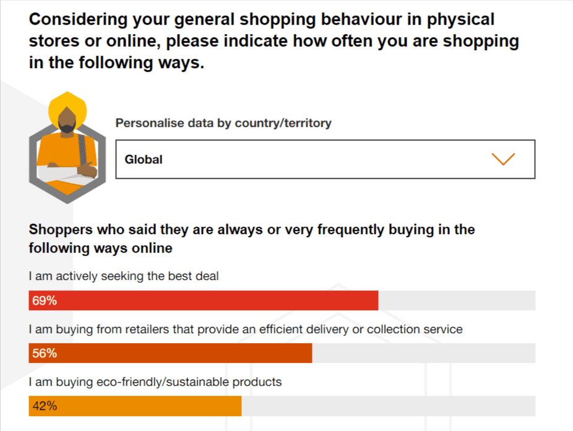573x431 pixels.
Task: Click grey unfilled part of delivery service bar
Action: point(424,353)
